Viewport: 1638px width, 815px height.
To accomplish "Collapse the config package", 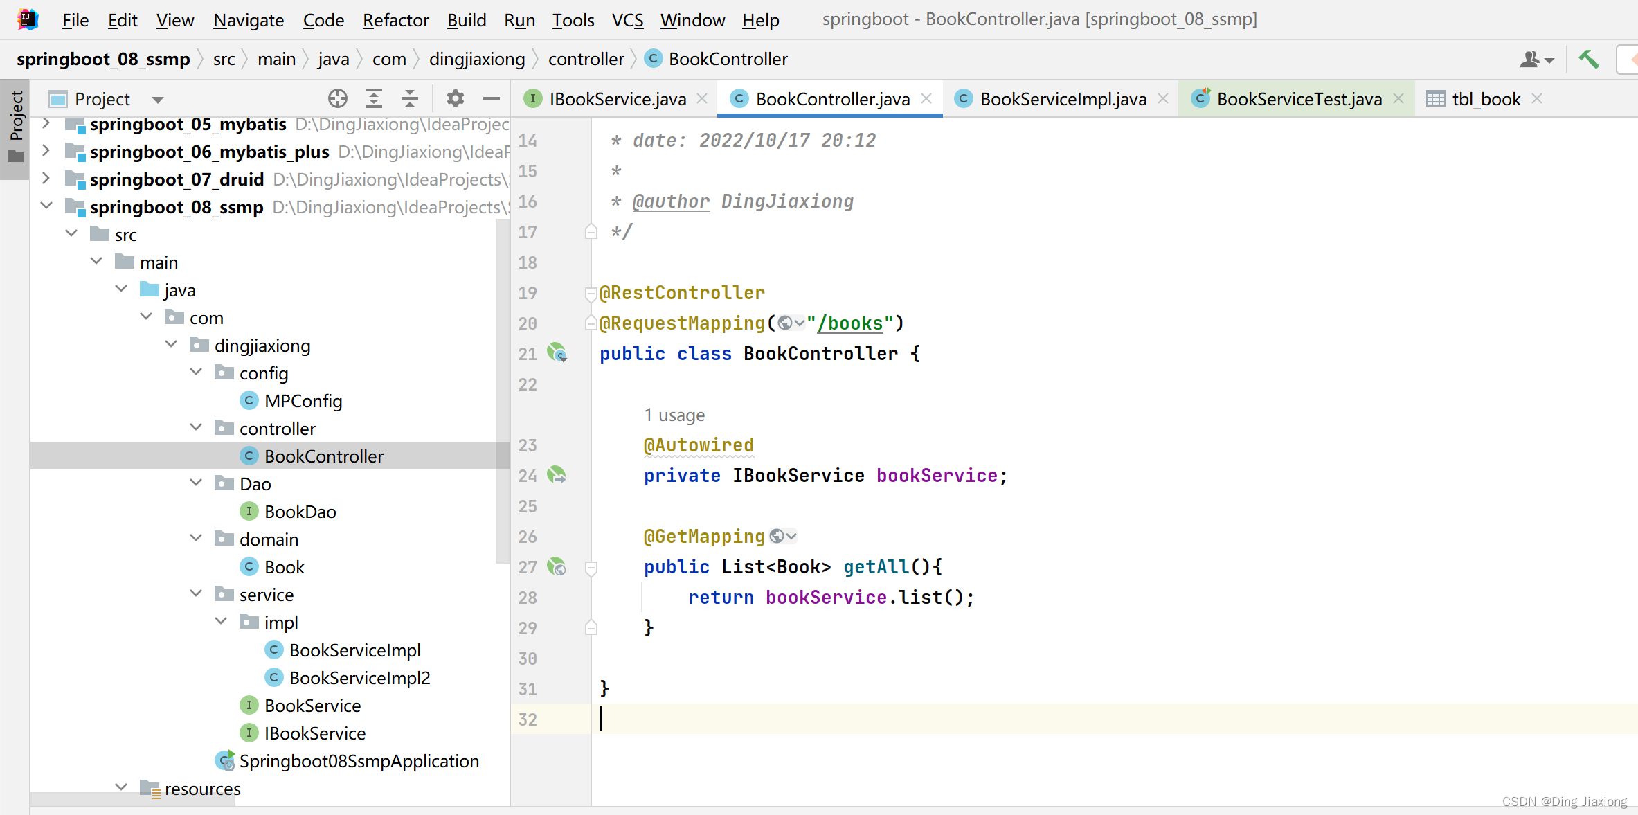I will pos(196,372).
